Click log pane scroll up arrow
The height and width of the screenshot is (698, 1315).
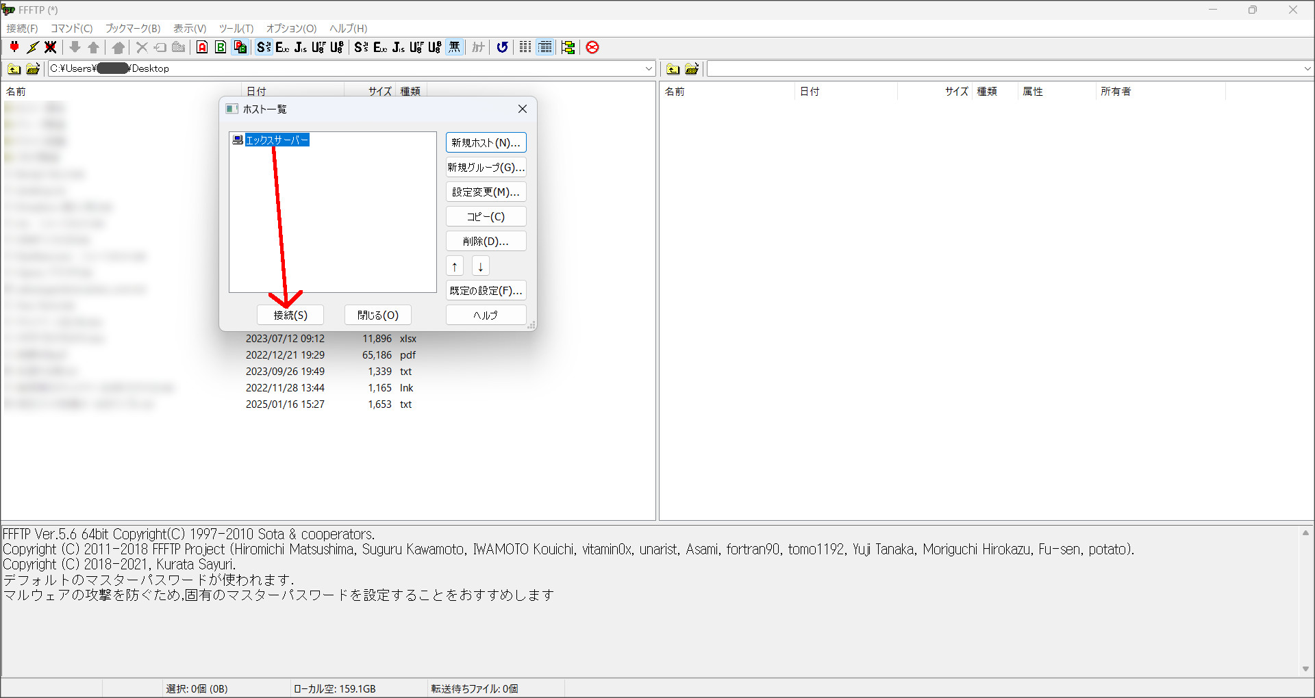tap(1305, 532)
